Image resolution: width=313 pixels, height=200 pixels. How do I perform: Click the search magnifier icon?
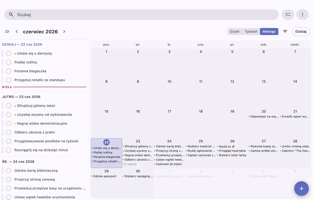(11, 15)
